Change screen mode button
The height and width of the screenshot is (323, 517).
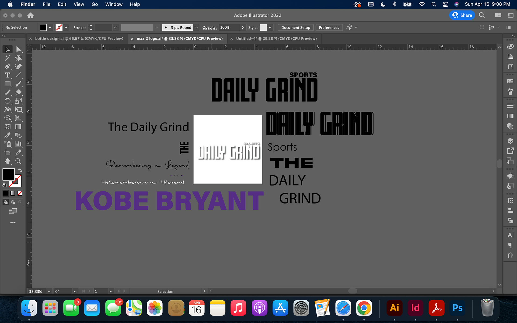tap(13, 211)
